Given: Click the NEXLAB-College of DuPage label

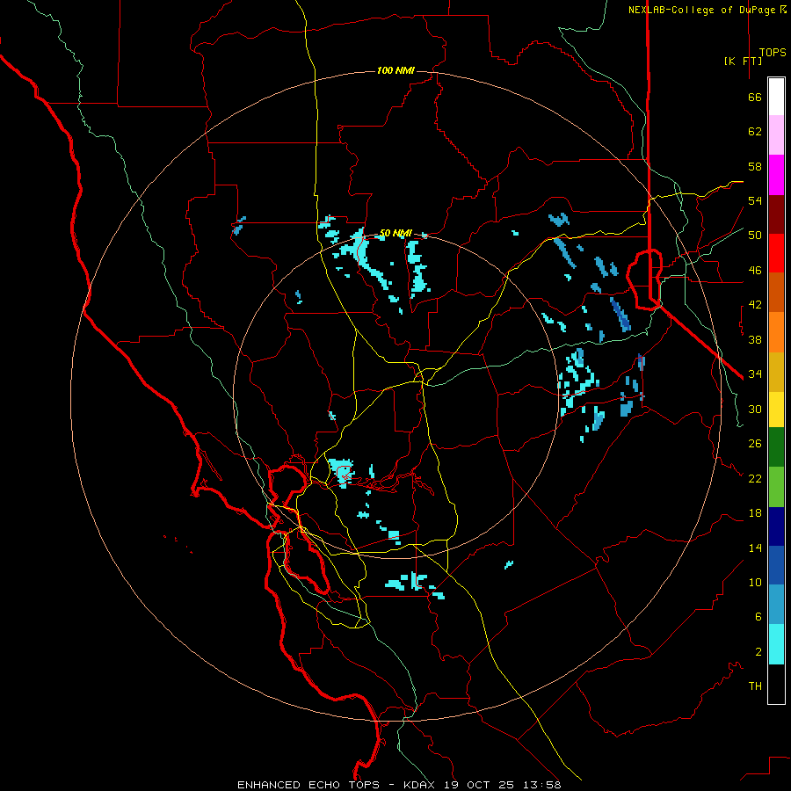Looking at the screenshot, I should pyautogui.click(x=707, y=10).
